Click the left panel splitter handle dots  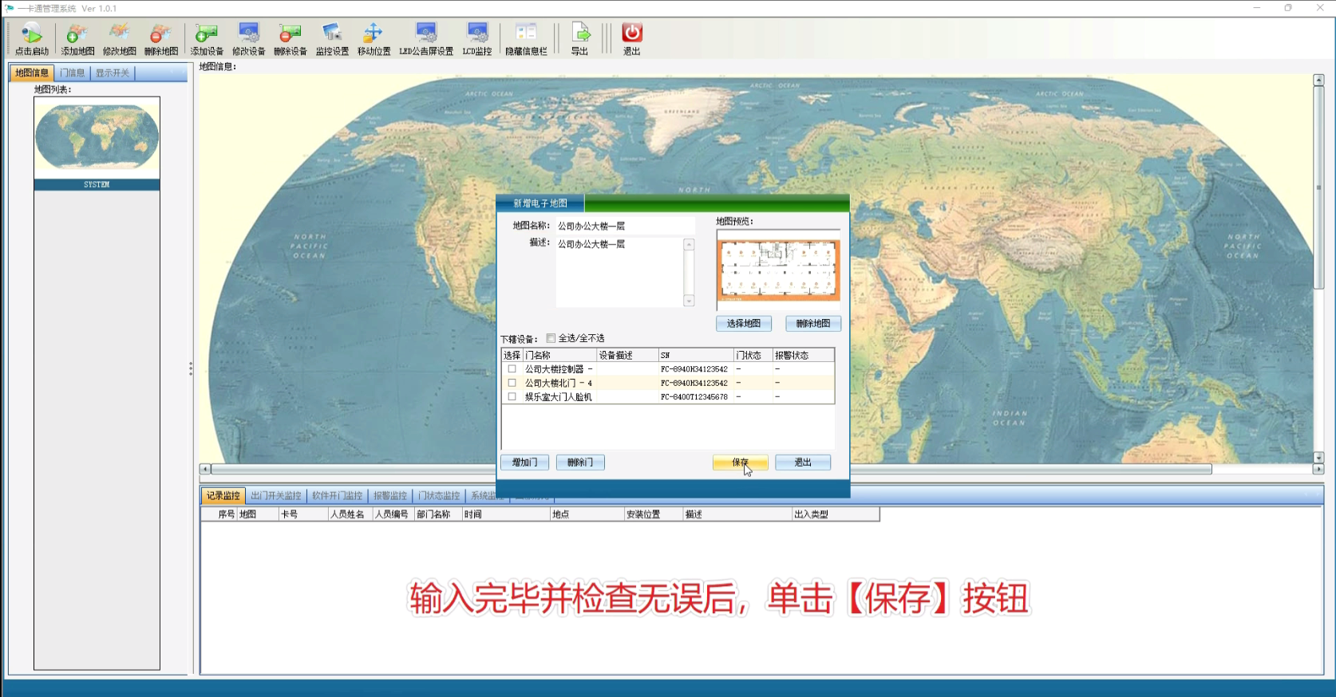point(191,368)
